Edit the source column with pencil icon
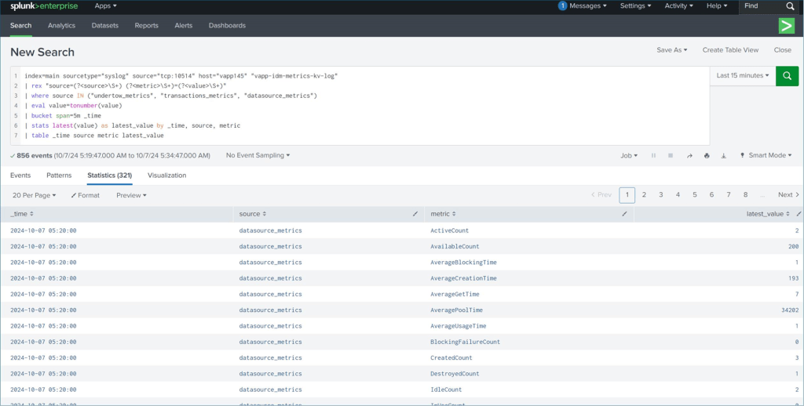The width and height of the screenshot is (804, 406). [415, 213]
